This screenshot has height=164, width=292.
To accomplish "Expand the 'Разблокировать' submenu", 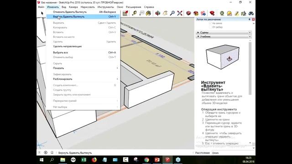I will (83, 79).
